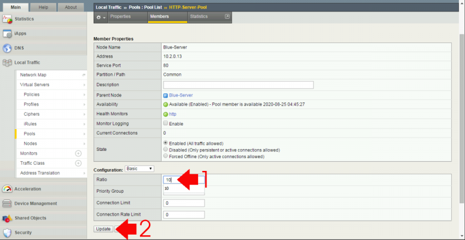Expand the Virtual Servers submenu arrow

pyautogui.click(x=84, y=85)
